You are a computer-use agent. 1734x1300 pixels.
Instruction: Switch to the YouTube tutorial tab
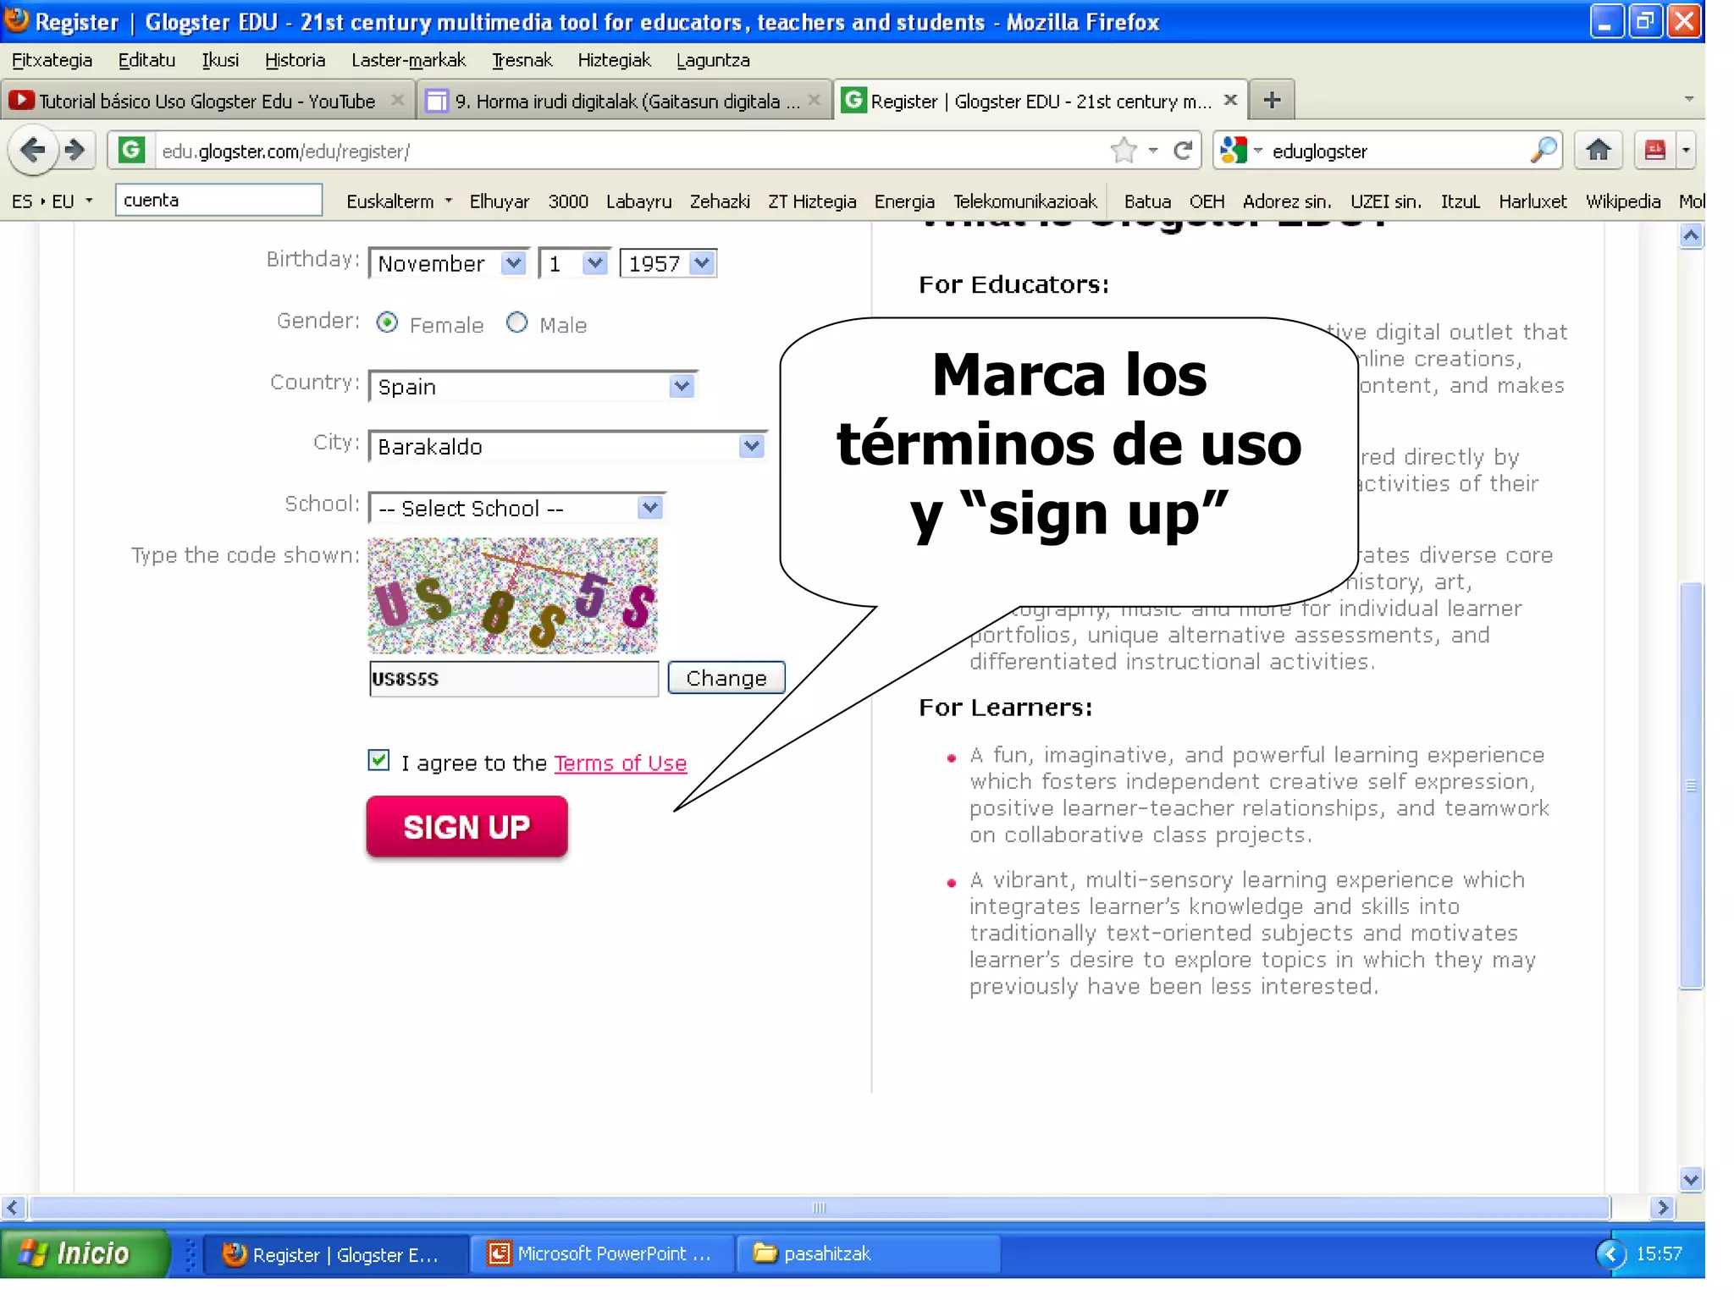[x=207, y=101]
